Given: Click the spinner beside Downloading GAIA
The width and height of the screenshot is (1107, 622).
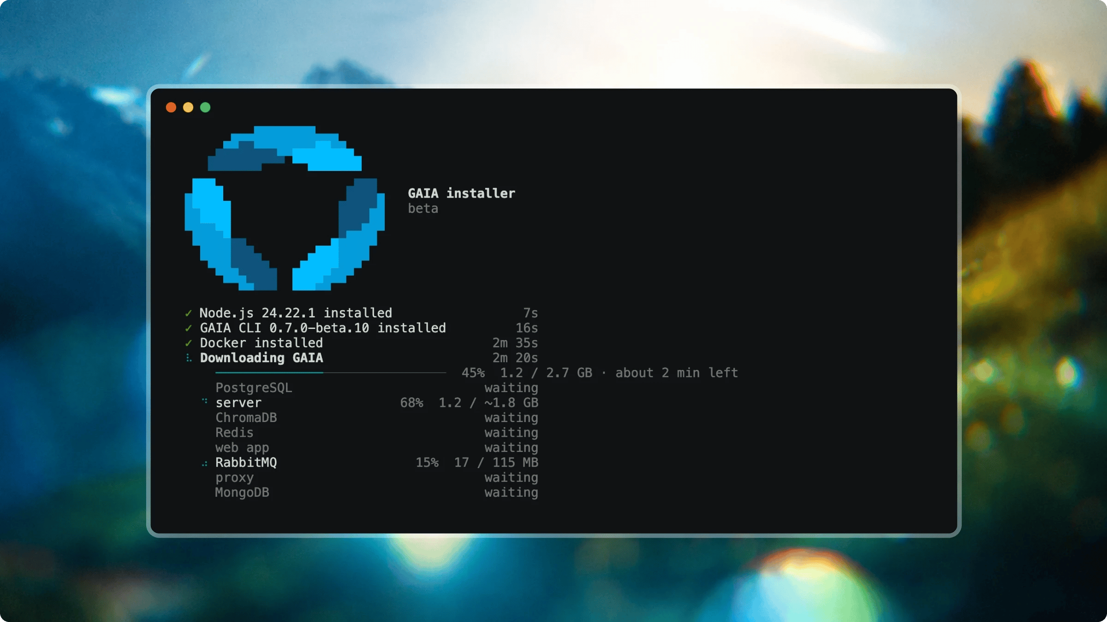Looking at the screenshot, I should click(x=188, y=358).
